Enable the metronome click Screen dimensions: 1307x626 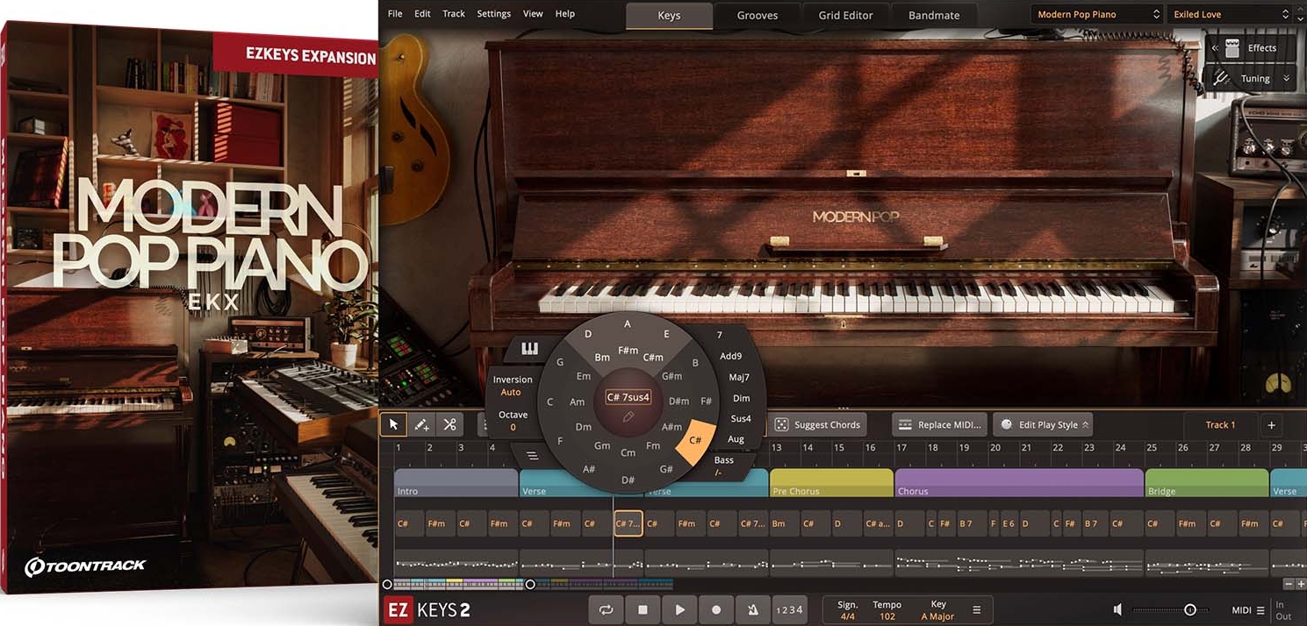point(752,608)
